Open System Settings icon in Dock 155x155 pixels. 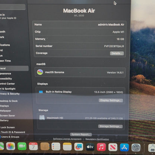136,148
